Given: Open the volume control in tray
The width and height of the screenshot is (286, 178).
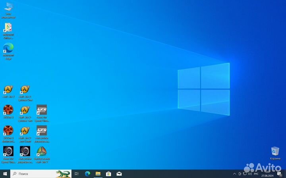Looking at the screenshot, I should point(250,174).
